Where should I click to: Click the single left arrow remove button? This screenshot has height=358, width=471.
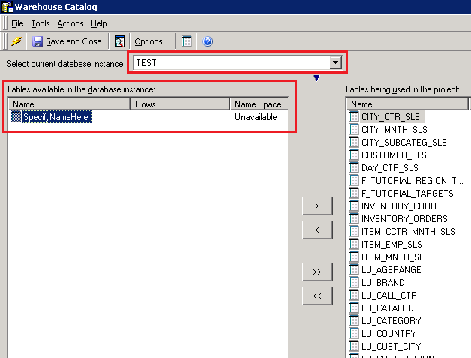[316, 230]
